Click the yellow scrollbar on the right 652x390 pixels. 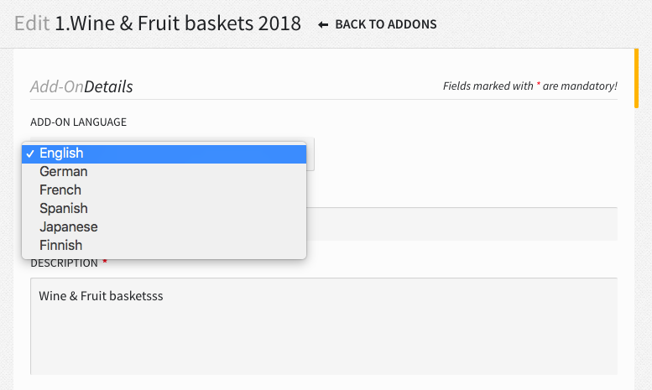636,79
